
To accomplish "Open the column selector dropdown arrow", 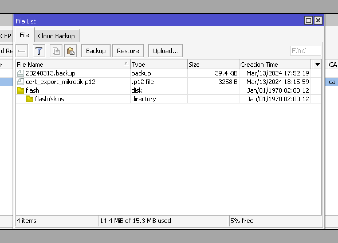I will point(317,64).
